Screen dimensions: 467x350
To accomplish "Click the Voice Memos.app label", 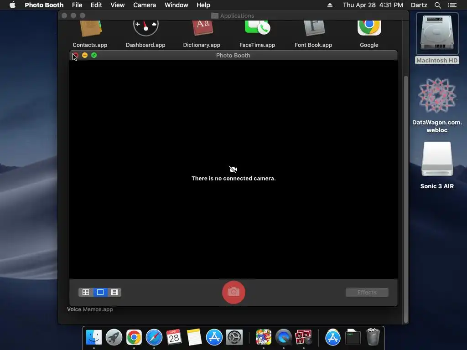I will (90, 309).
